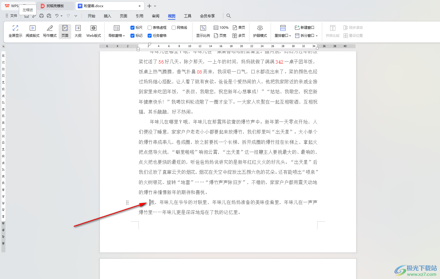
Task: Select the Outline view icon
Action: point(78,31)
